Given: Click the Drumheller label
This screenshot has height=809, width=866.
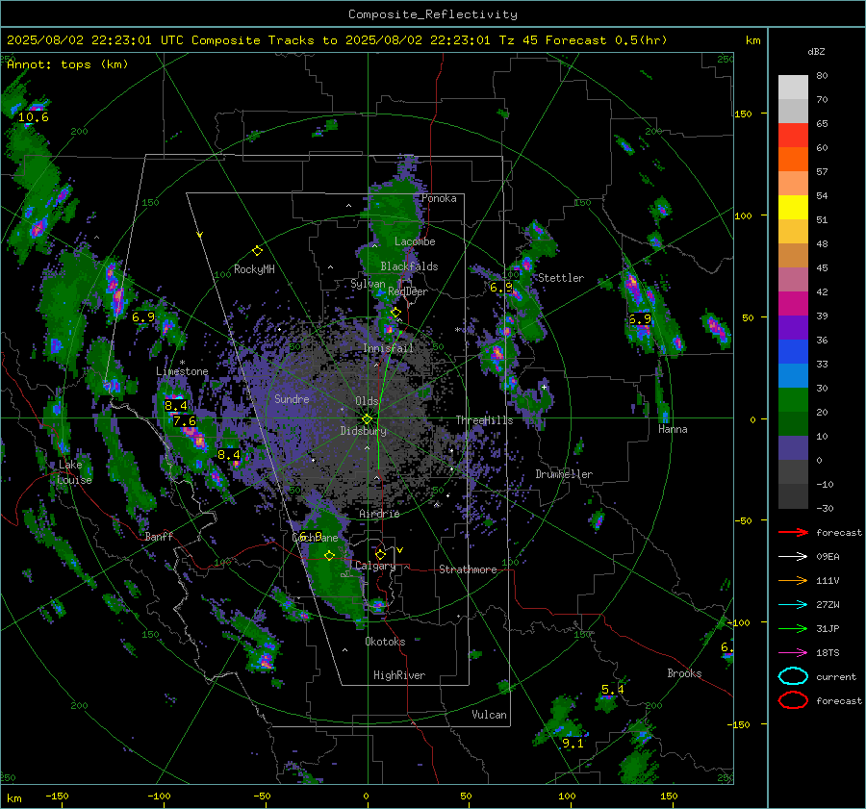Looking at the screenshot, I should coord(564,474).
